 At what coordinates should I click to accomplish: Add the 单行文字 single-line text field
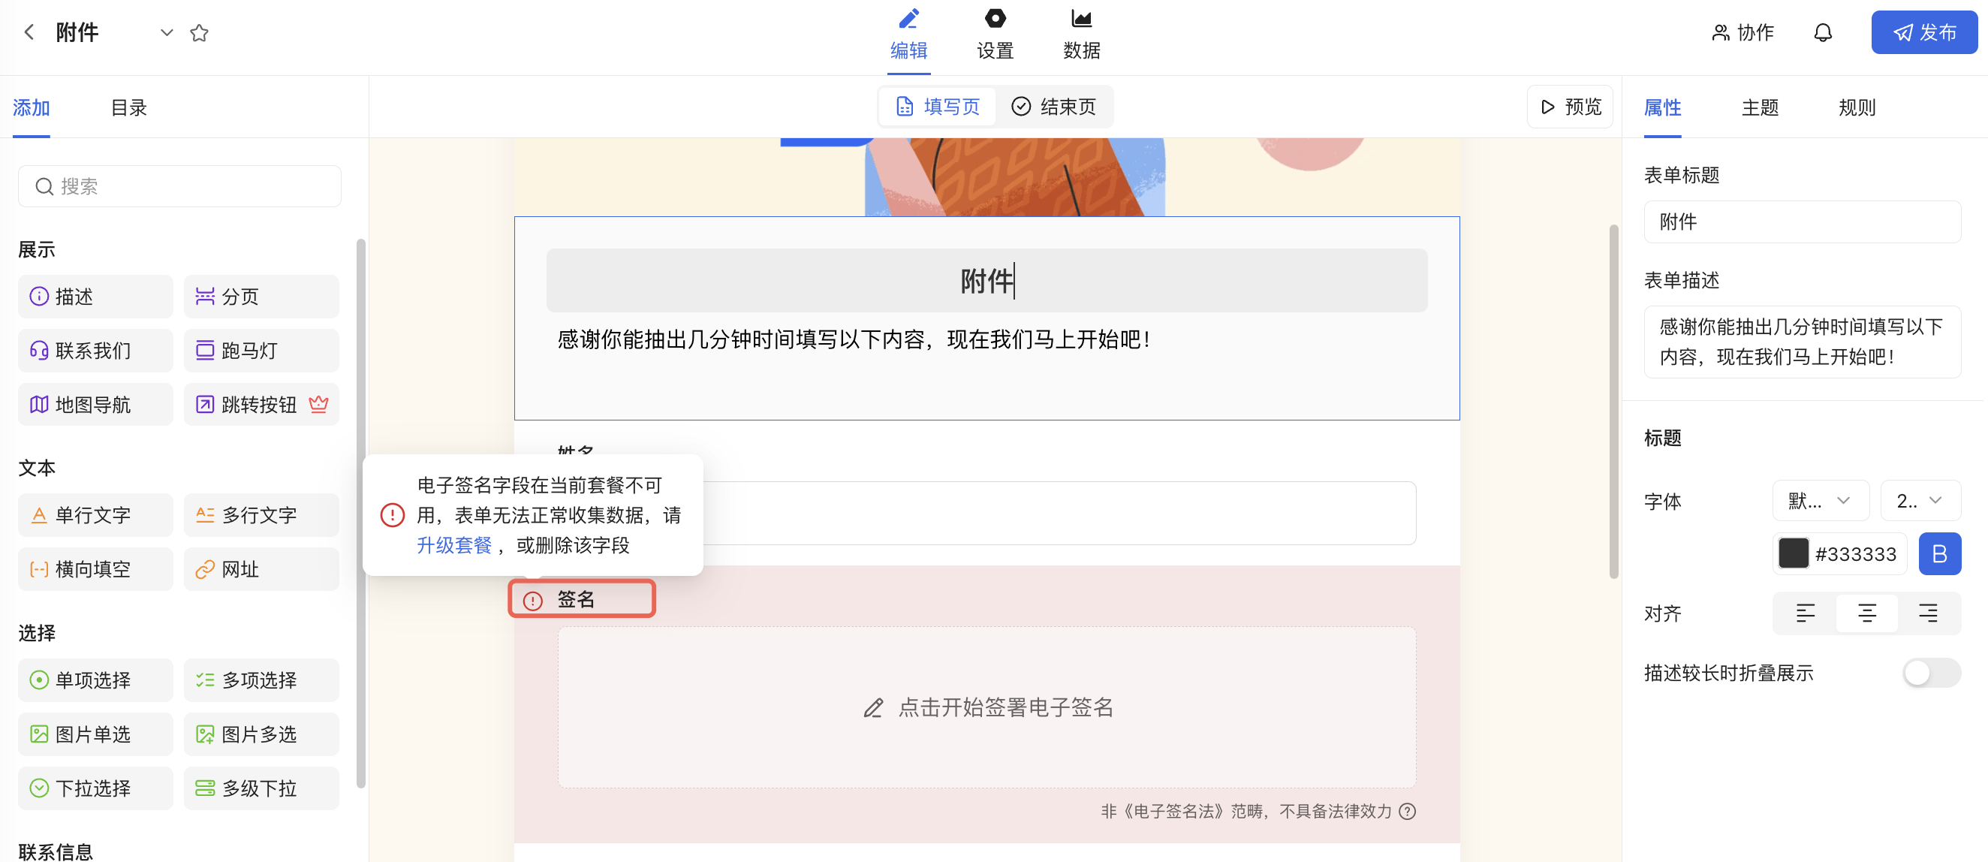click(95, 515)
